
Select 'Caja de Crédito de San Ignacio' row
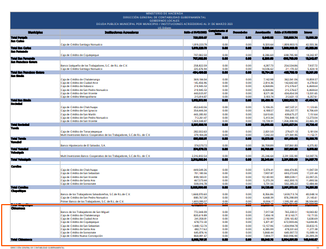(x=79, y=111)
